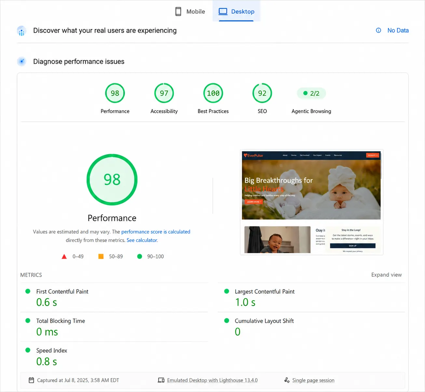425x392 pixels.
Task: Click the info icon beside No Data
Action: (378, 30)
